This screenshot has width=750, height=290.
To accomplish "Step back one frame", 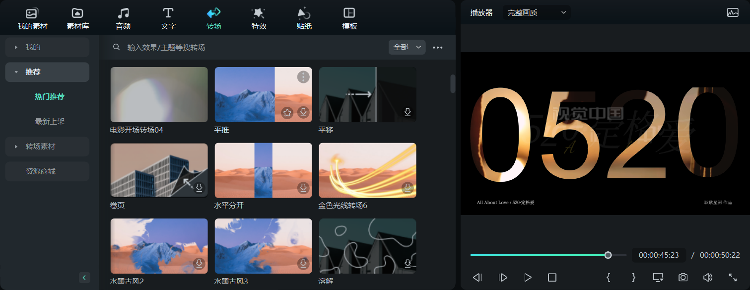I will pyautogui.click(x=477, y=278).
